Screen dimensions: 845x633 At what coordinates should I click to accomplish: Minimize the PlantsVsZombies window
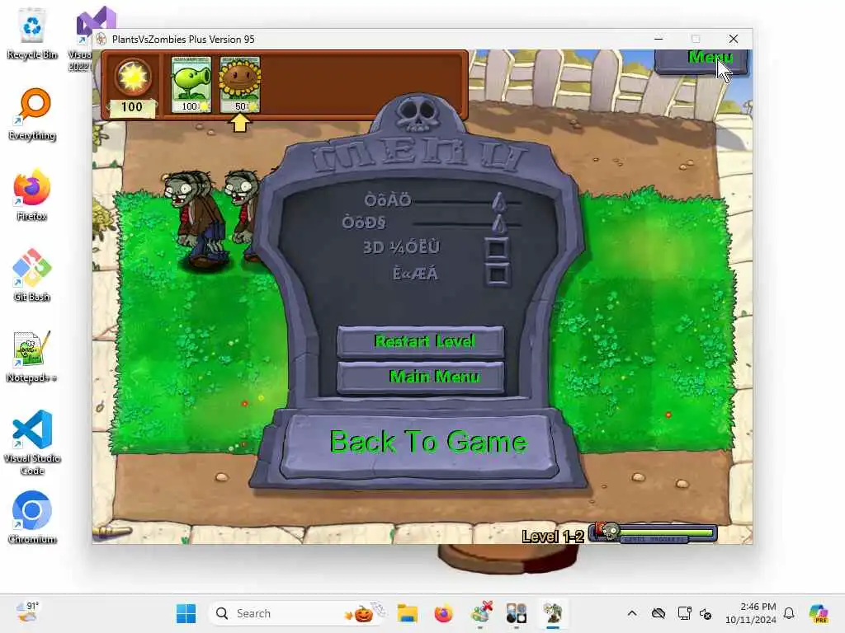click(659, 39)
